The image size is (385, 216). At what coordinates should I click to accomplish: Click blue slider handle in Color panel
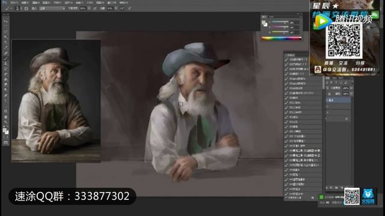pos(285,32)
